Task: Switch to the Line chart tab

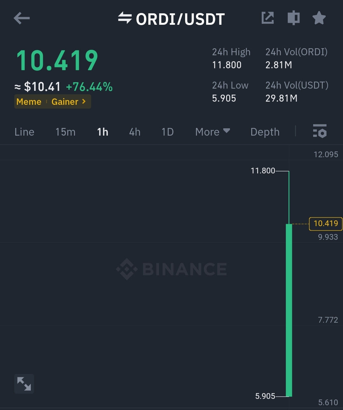Action: pos(24,132)
